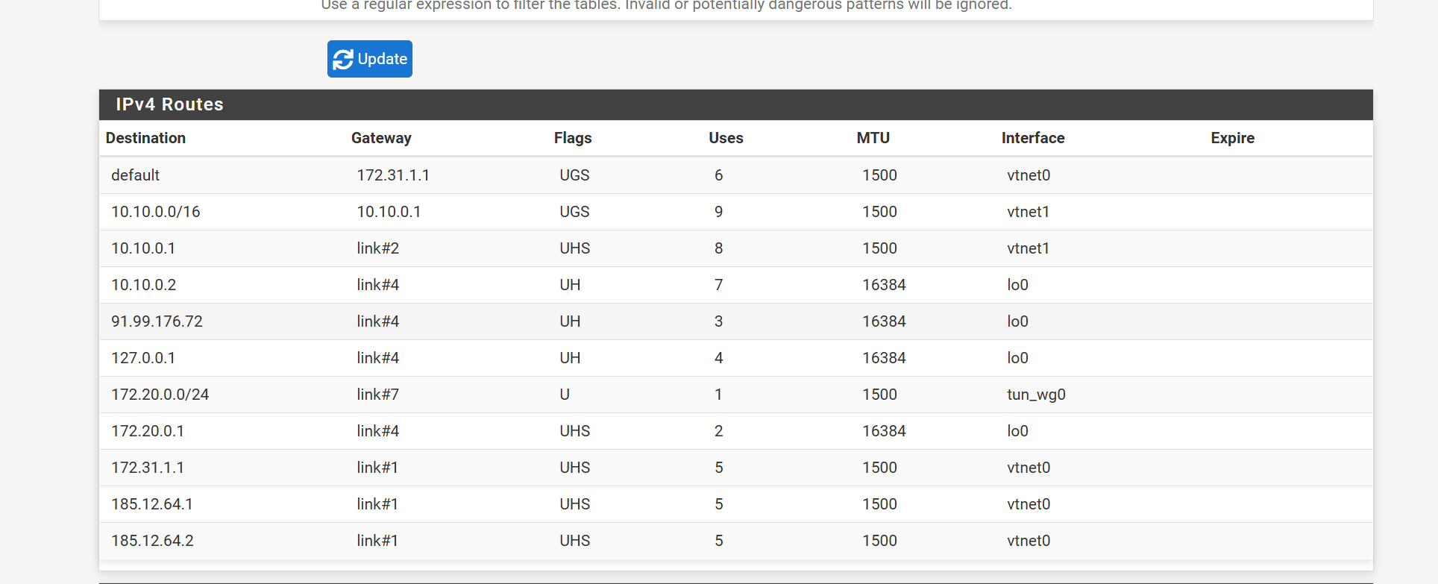Select the MTU column header
1438x584 pixels.
pyautogui.click(x=873, y=138)
